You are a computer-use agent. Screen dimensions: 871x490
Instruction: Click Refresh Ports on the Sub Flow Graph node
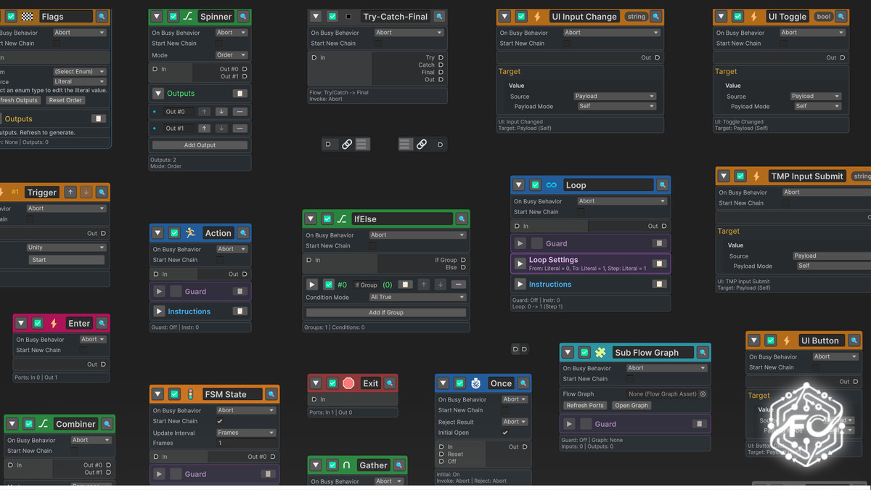(584, 405)
